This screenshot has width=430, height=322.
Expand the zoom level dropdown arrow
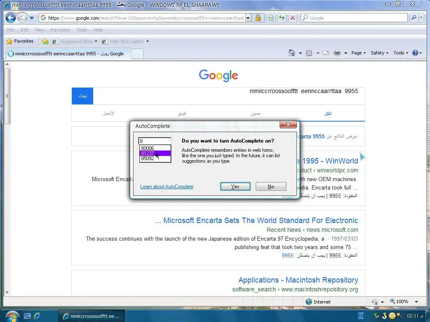[x=416, y=302]
